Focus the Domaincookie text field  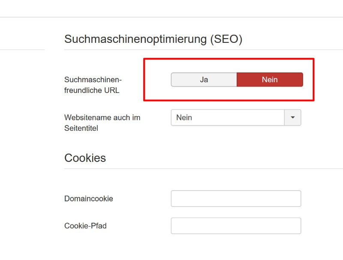point(236,199)
